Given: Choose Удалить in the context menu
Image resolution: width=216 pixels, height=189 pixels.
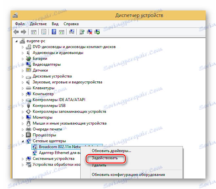Looking at the screenshot, I should [99, 165].
